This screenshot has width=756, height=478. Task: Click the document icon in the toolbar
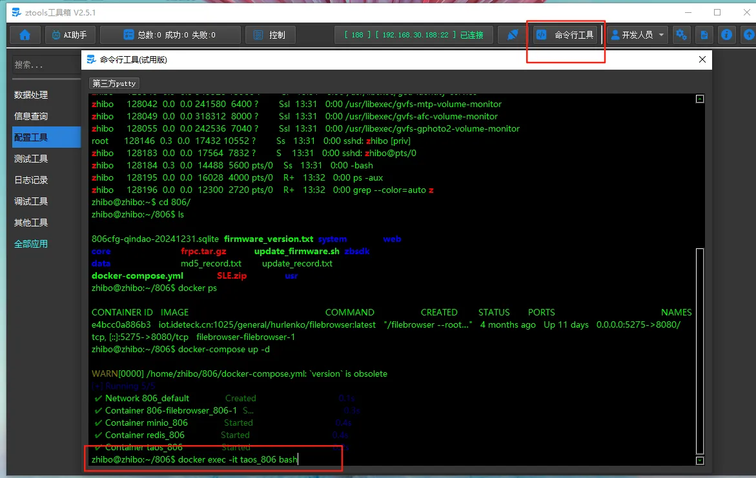coord(704,35)
